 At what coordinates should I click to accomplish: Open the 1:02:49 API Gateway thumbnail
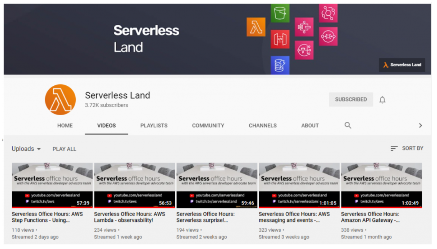coord(381,186)
